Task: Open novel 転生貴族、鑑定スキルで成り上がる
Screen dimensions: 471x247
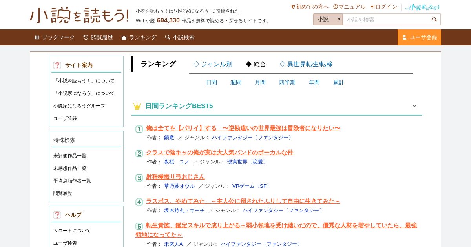Action: (x=276, y=230)
